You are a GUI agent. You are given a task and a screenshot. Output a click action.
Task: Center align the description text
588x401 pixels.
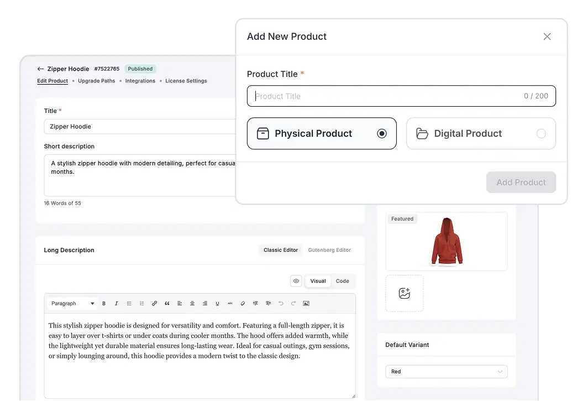pos(192,303)
